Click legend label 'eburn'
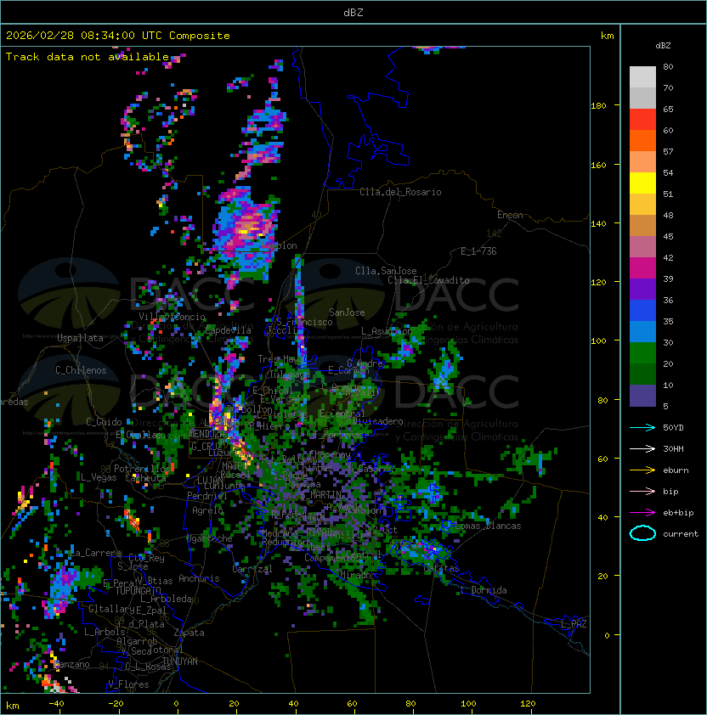Screen dimensions: 707x715 point(676,470)
